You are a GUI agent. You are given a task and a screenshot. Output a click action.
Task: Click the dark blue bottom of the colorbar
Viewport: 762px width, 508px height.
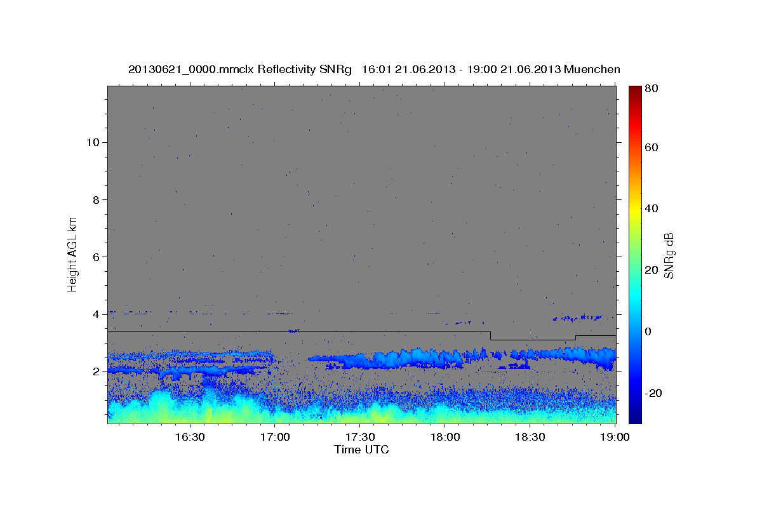(635, 418)
